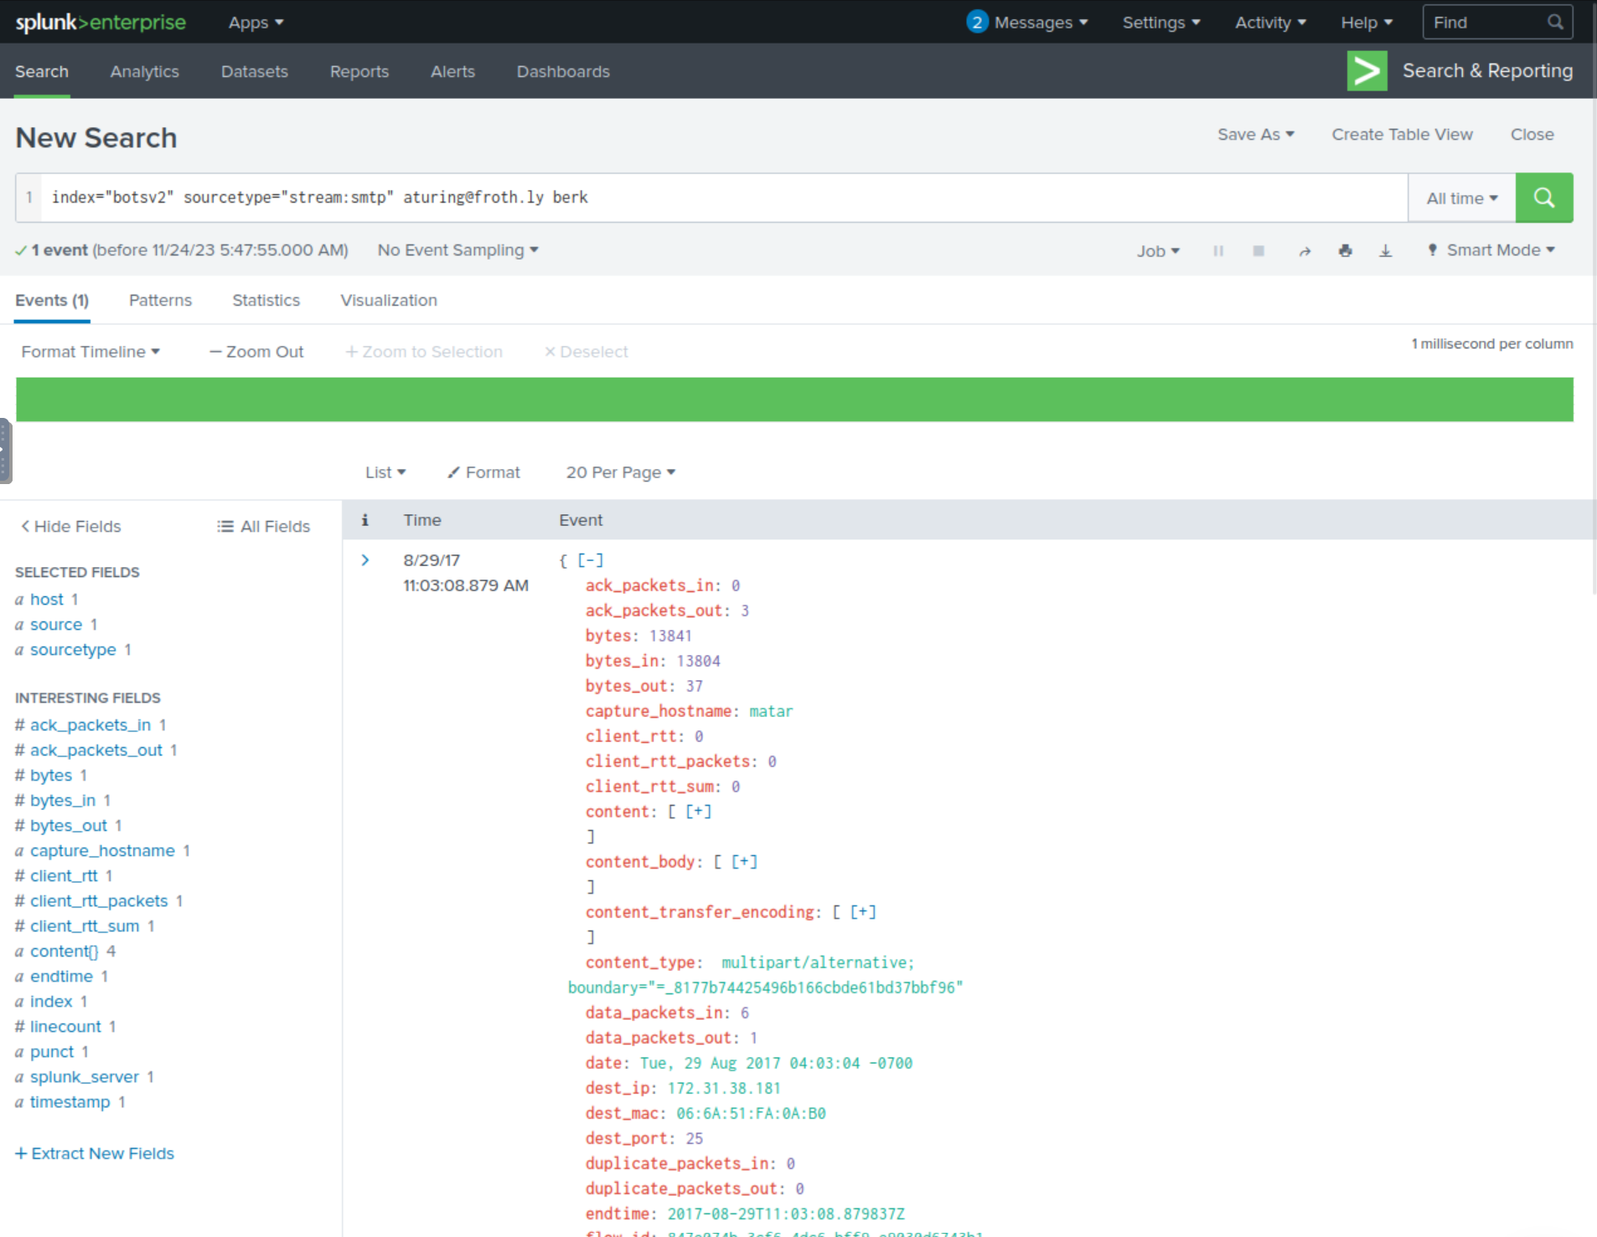Click Zoom Out on timeline

(x=256, y=352)
